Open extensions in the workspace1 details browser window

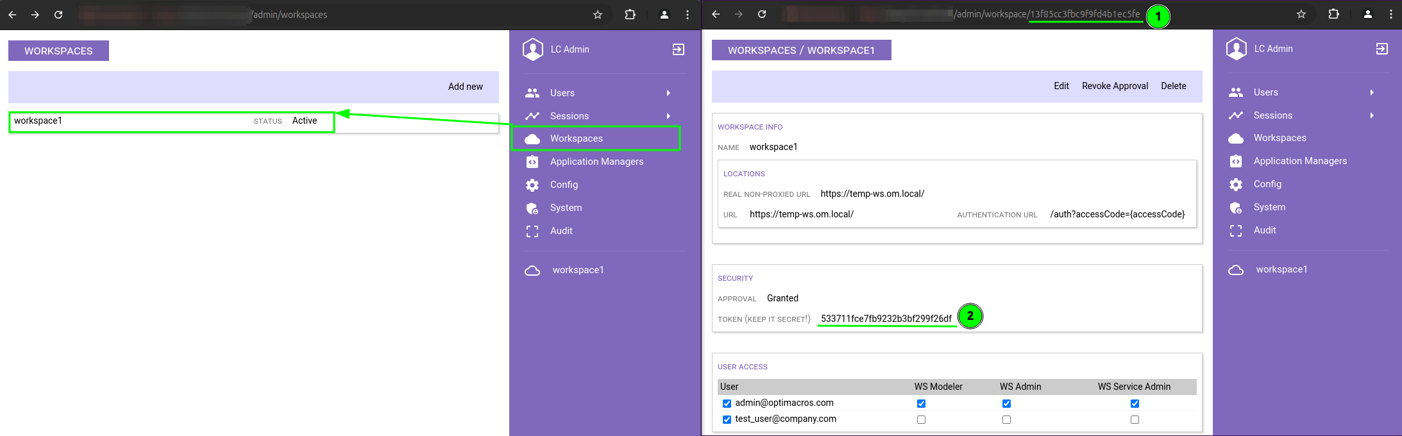(1333, 14)
